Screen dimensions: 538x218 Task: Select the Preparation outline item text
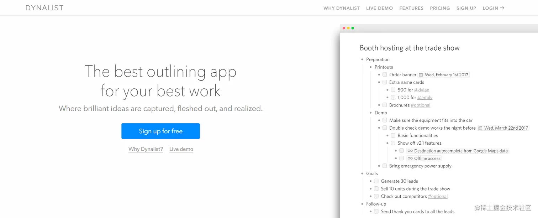point(378,59)
